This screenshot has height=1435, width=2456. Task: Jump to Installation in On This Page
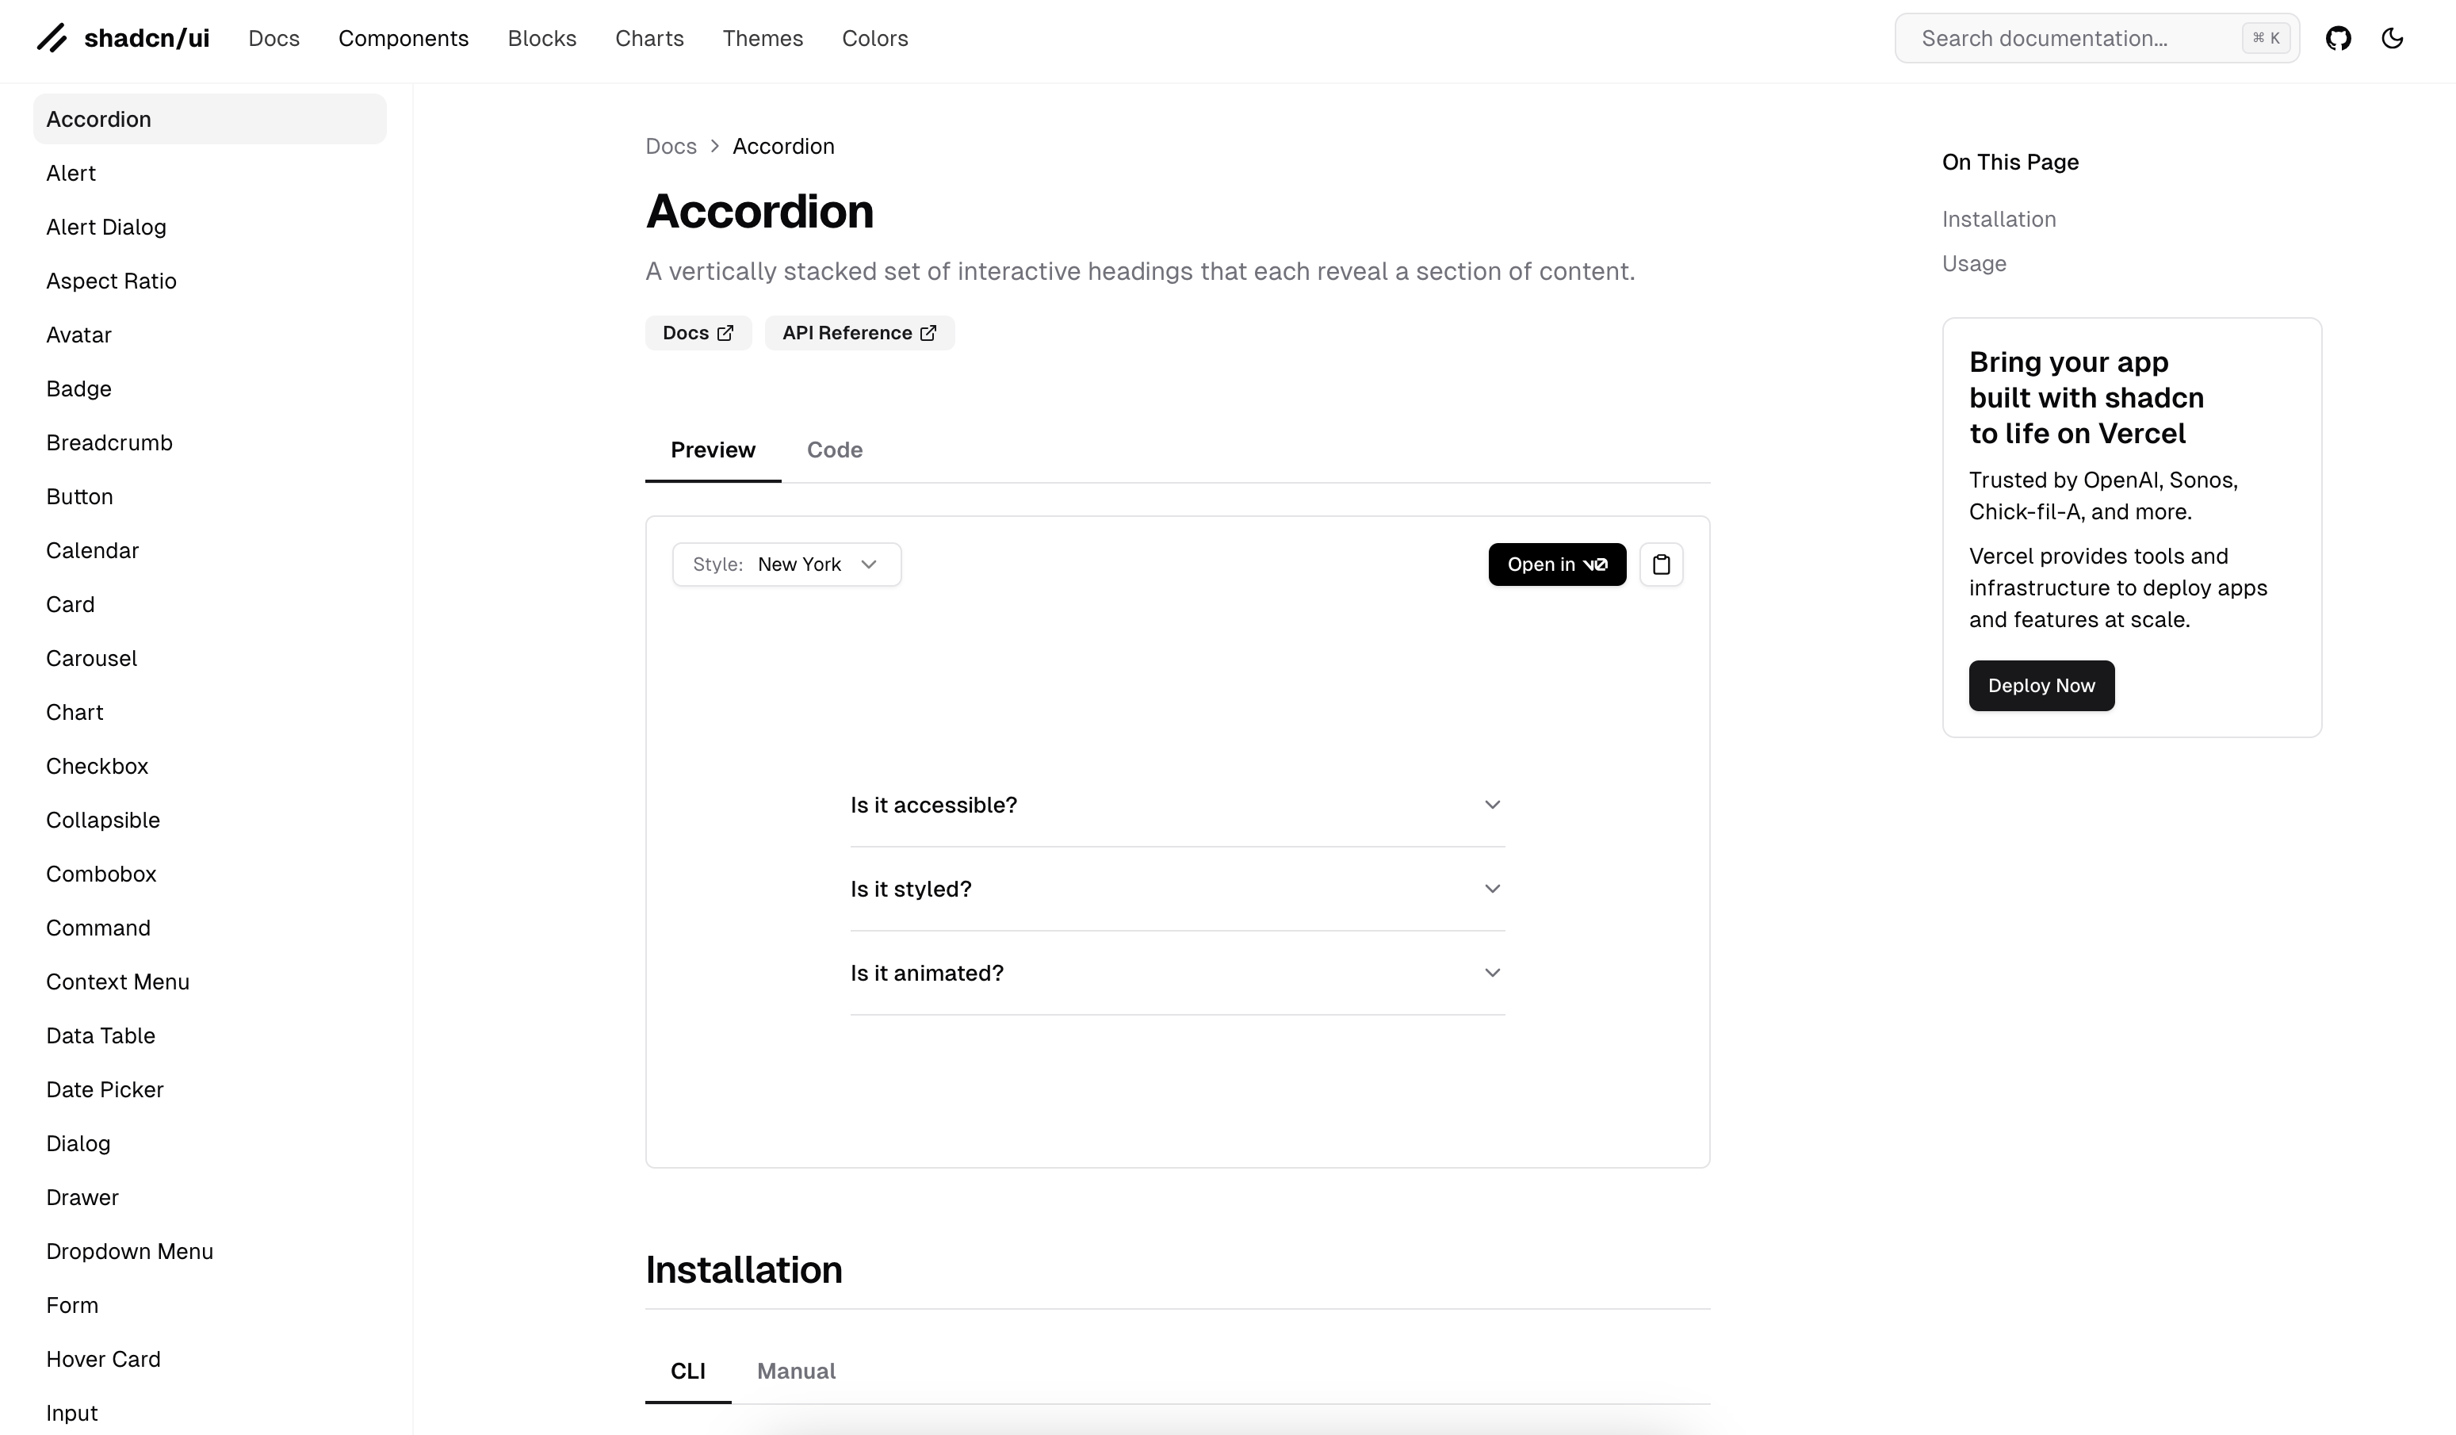click(1998, 220)
